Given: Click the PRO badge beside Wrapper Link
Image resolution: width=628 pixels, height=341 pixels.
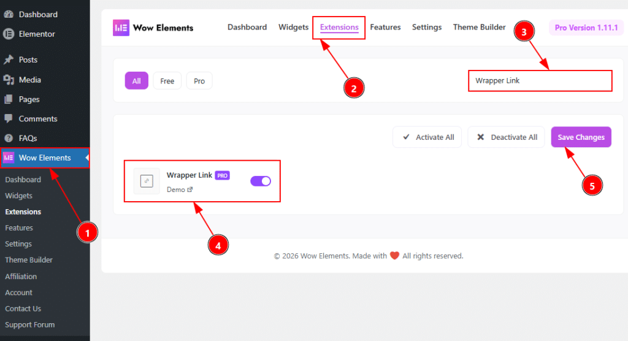Looking at the screenshot, I should point(222,175).
